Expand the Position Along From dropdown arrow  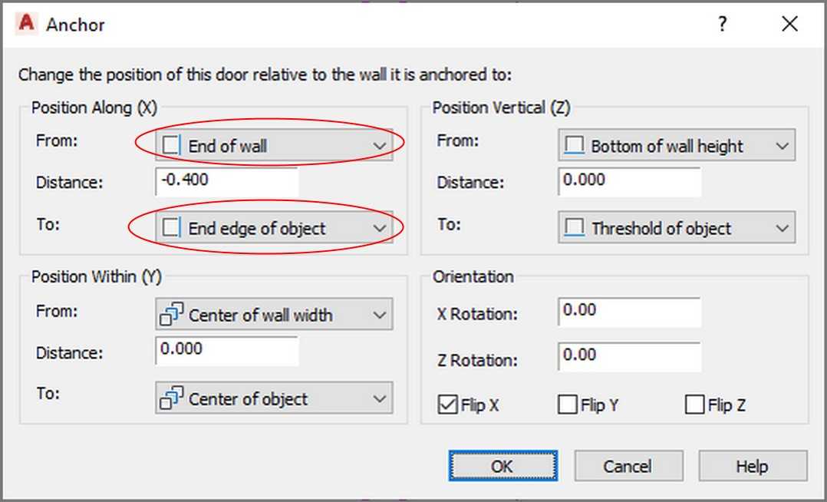[x=379, y=146]
